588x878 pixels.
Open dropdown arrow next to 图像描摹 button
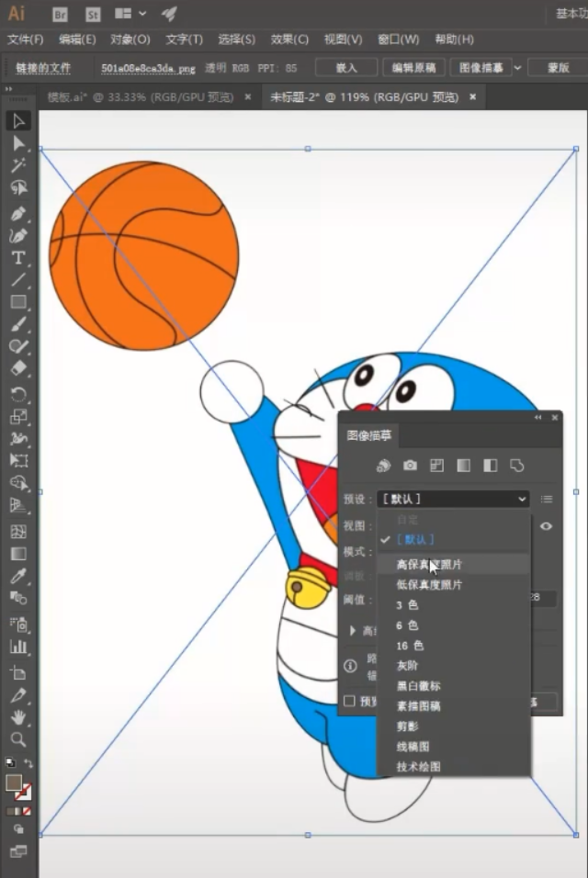[x=517, y=68]
